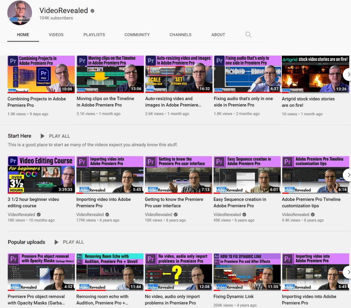
Task: Open Premiere Pro object removal title link
Action: pyautogui.click(x=36, y=300)
